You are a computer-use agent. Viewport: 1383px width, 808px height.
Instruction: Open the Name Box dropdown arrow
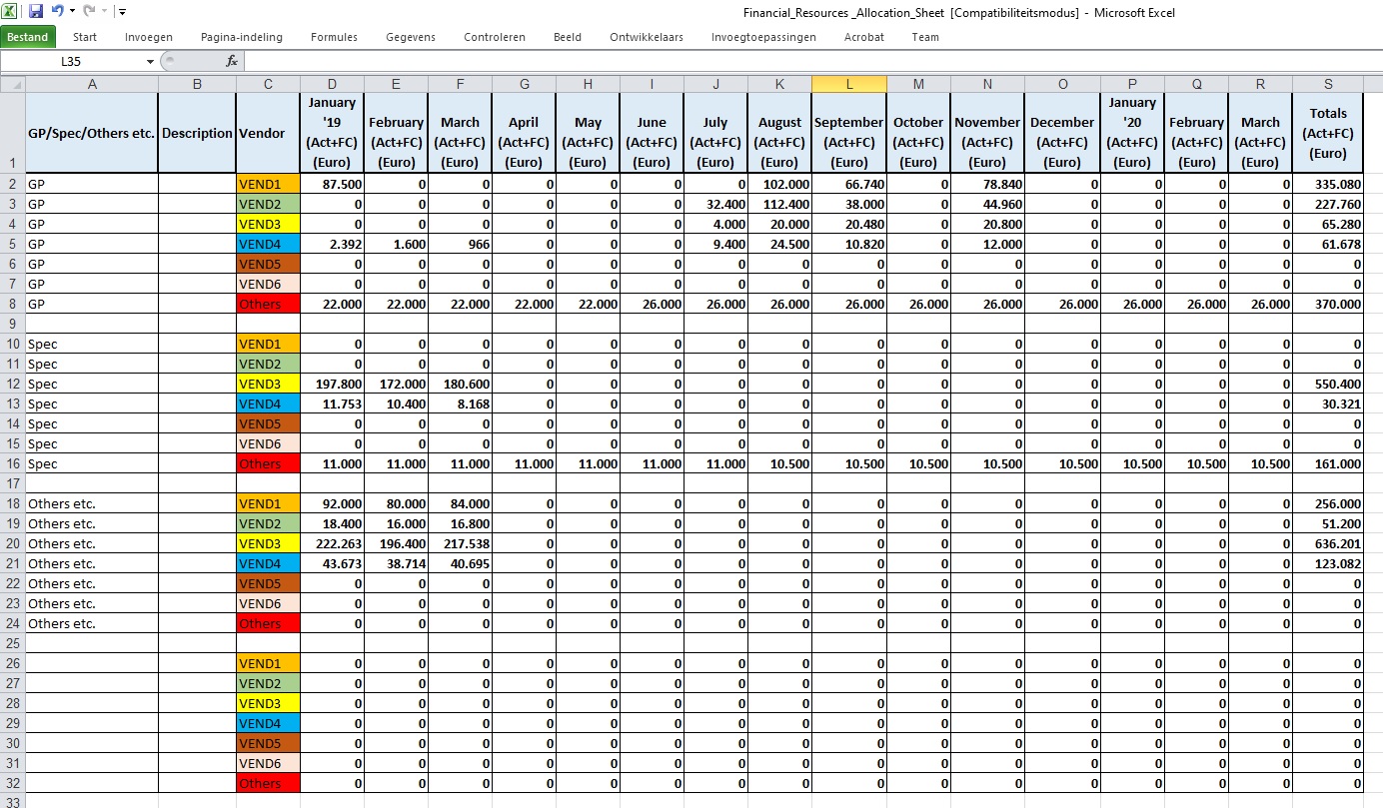[151, 62]
